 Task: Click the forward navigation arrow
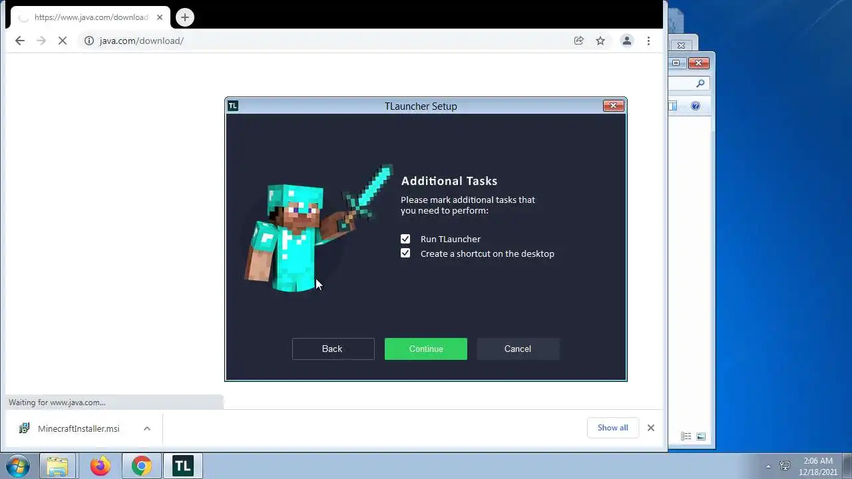point(41,41)
